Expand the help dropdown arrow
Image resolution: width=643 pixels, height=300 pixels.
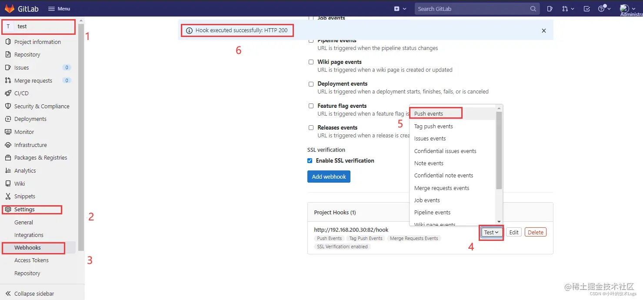(609, 9)
